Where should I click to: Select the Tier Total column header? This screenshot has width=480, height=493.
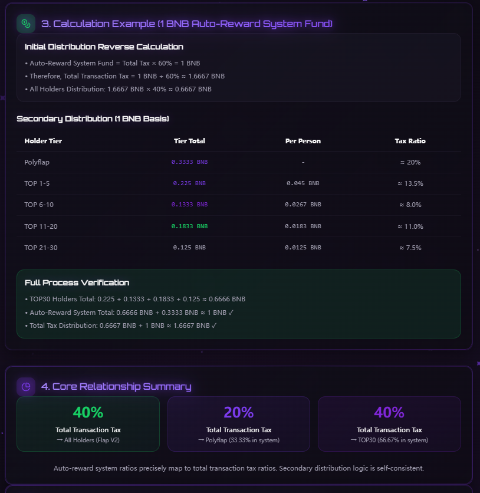(x=189, y=141)
